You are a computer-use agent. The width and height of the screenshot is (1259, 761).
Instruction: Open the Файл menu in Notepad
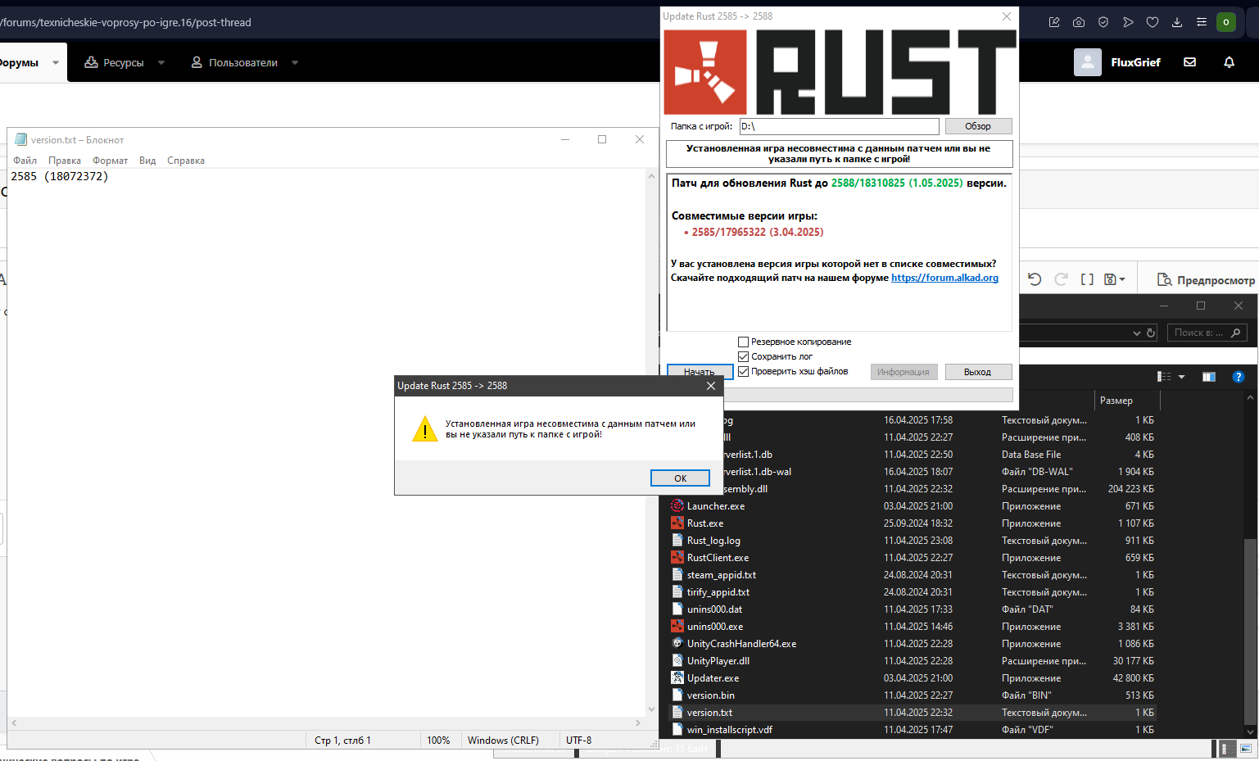(25, 161)
